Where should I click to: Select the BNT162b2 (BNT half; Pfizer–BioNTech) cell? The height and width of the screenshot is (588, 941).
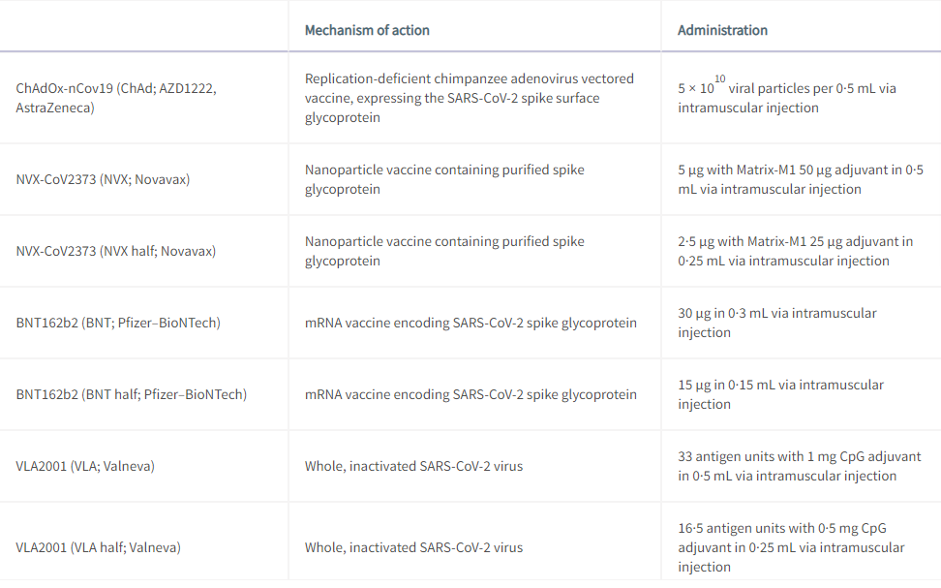tap(131, 394)
